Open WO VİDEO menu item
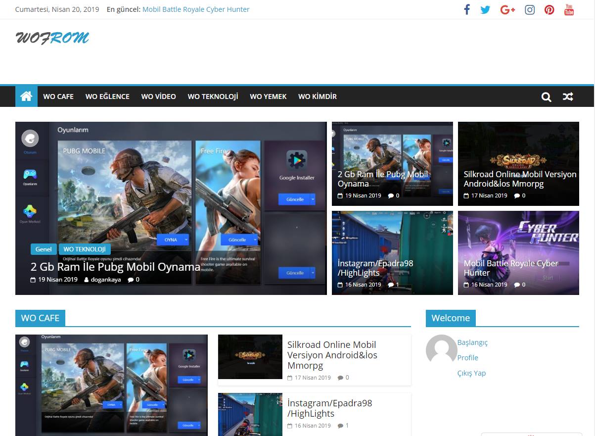Viewport: 595px width, 436px height. [159, 97]
